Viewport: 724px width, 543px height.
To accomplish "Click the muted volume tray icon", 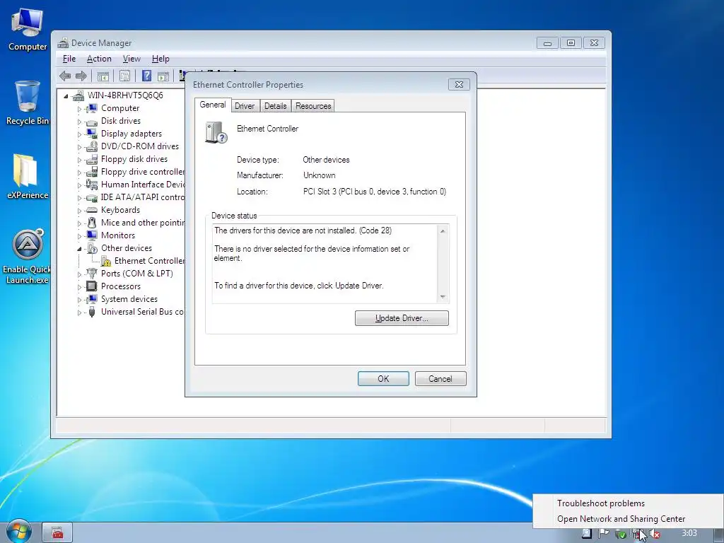I will (654, 534).
